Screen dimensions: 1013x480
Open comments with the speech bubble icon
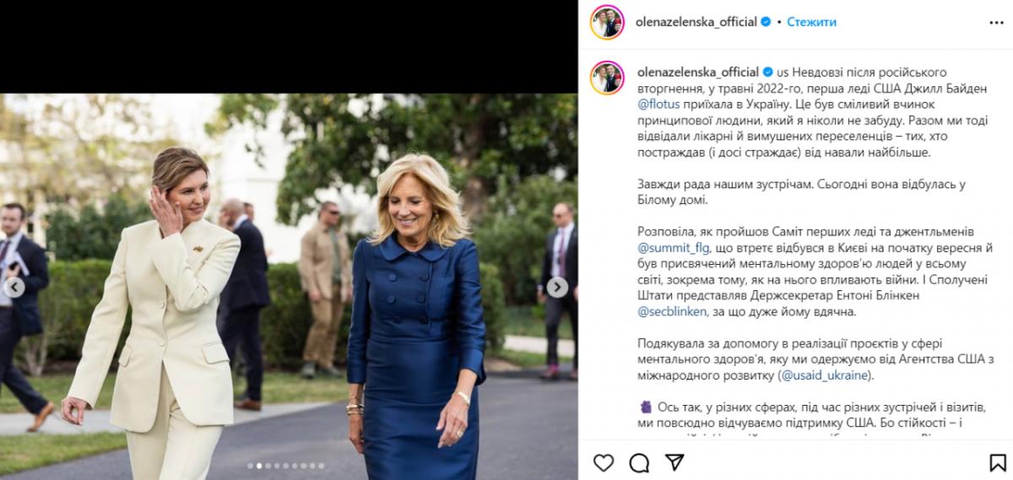(x=639, y=461)
